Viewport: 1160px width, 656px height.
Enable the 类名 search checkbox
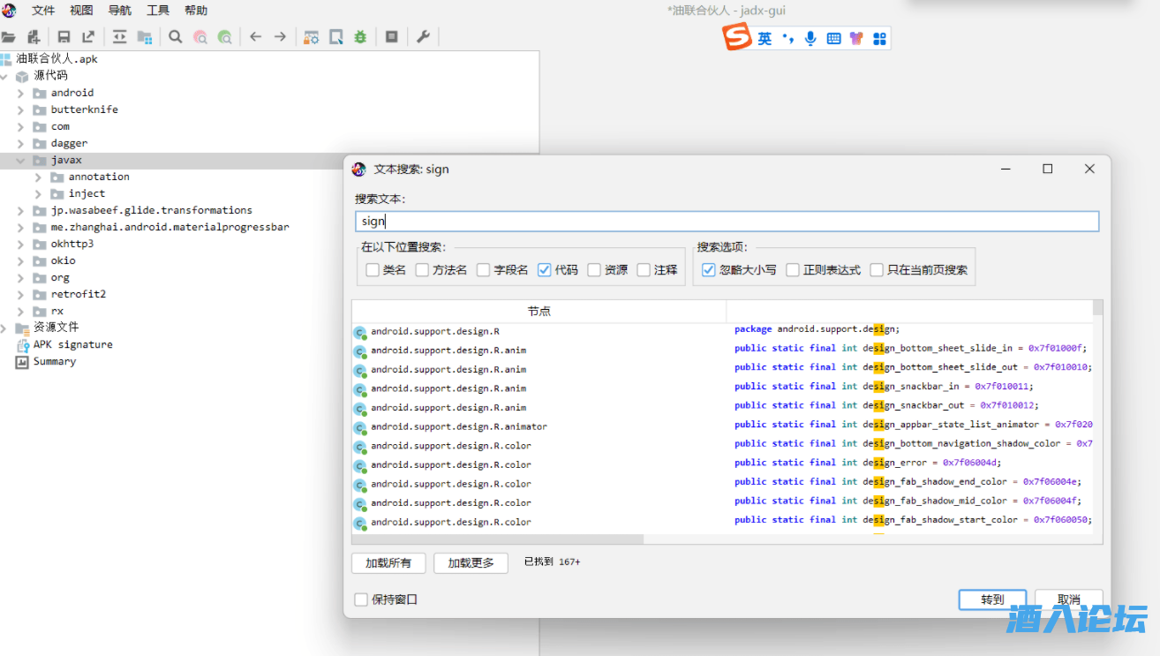click(373, 270)
